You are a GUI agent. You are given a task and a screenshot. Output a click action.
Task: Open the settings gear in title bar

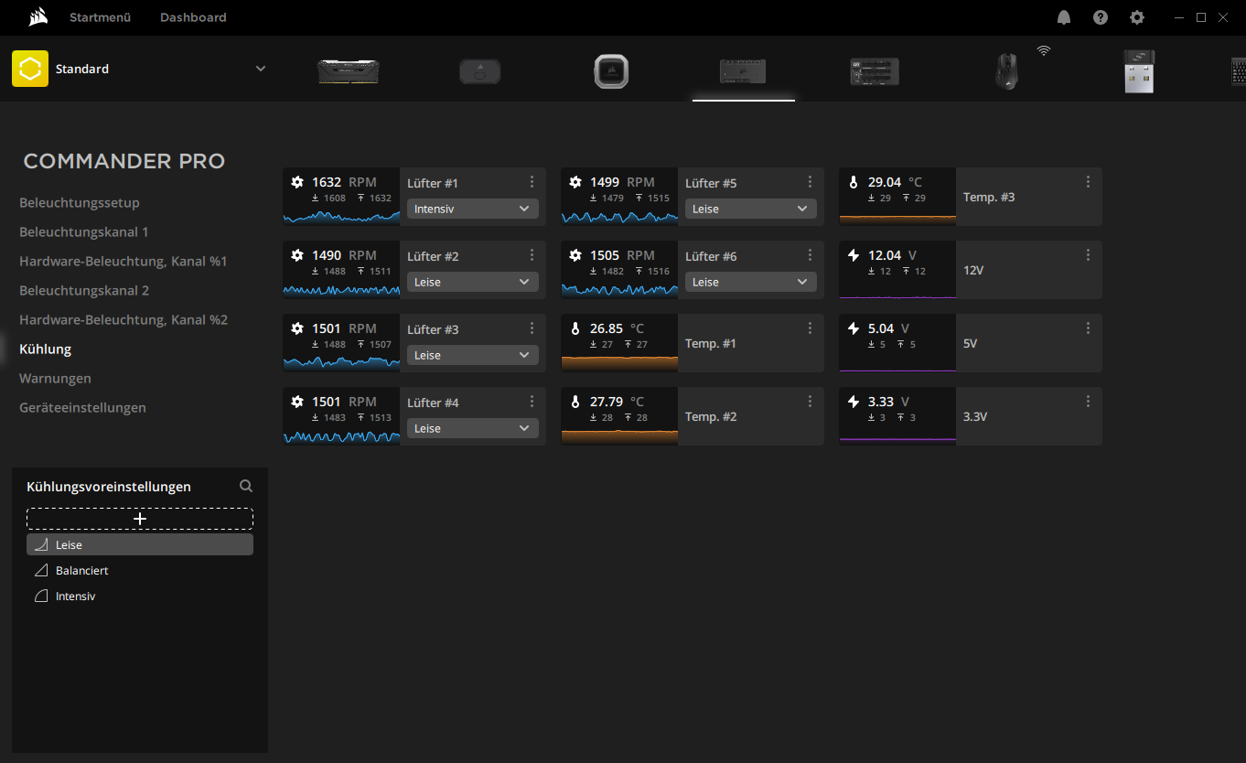1137,17
